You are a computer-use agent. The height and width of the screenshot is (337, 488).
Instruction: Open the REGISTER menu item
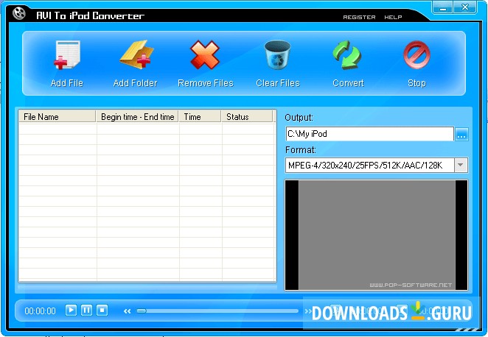pos(359,17)
